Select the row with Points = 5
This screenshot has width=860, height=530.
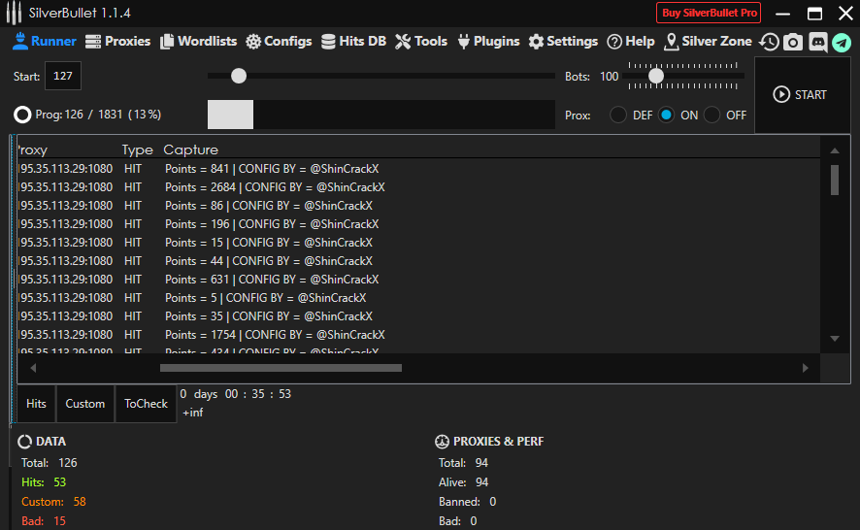418,298
